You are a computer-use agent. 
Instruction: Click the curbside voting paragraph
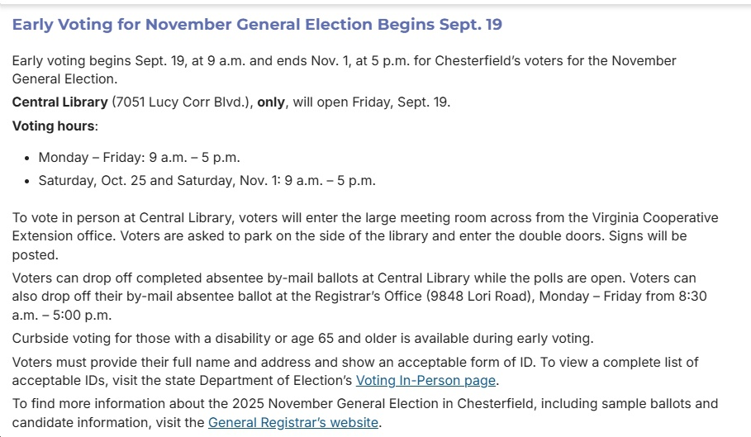tap(302, 339)
